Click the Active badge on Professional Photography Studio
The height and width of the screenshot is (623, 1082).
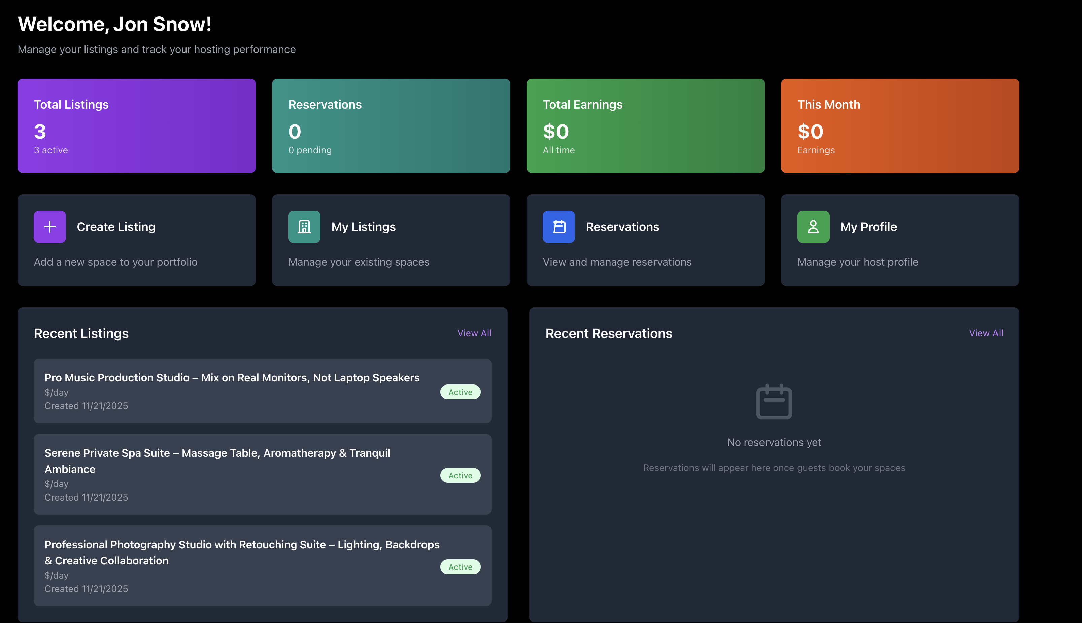click(460, 566)
